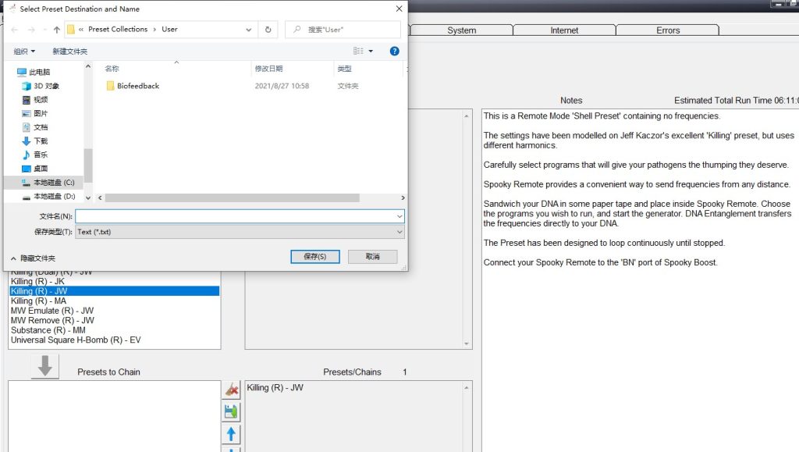
Task: Click the 取消 cancel button
Action: click(372, 257)
